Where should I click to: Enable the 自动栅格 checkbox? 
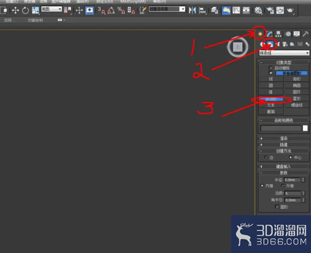271,68
